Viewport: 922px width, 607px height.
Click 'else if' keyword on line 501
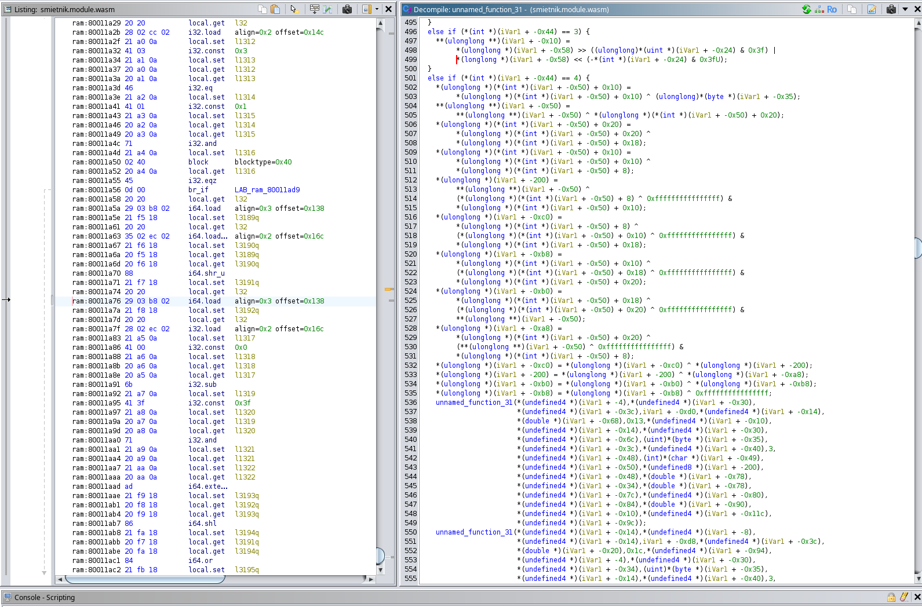click(442, 78)
